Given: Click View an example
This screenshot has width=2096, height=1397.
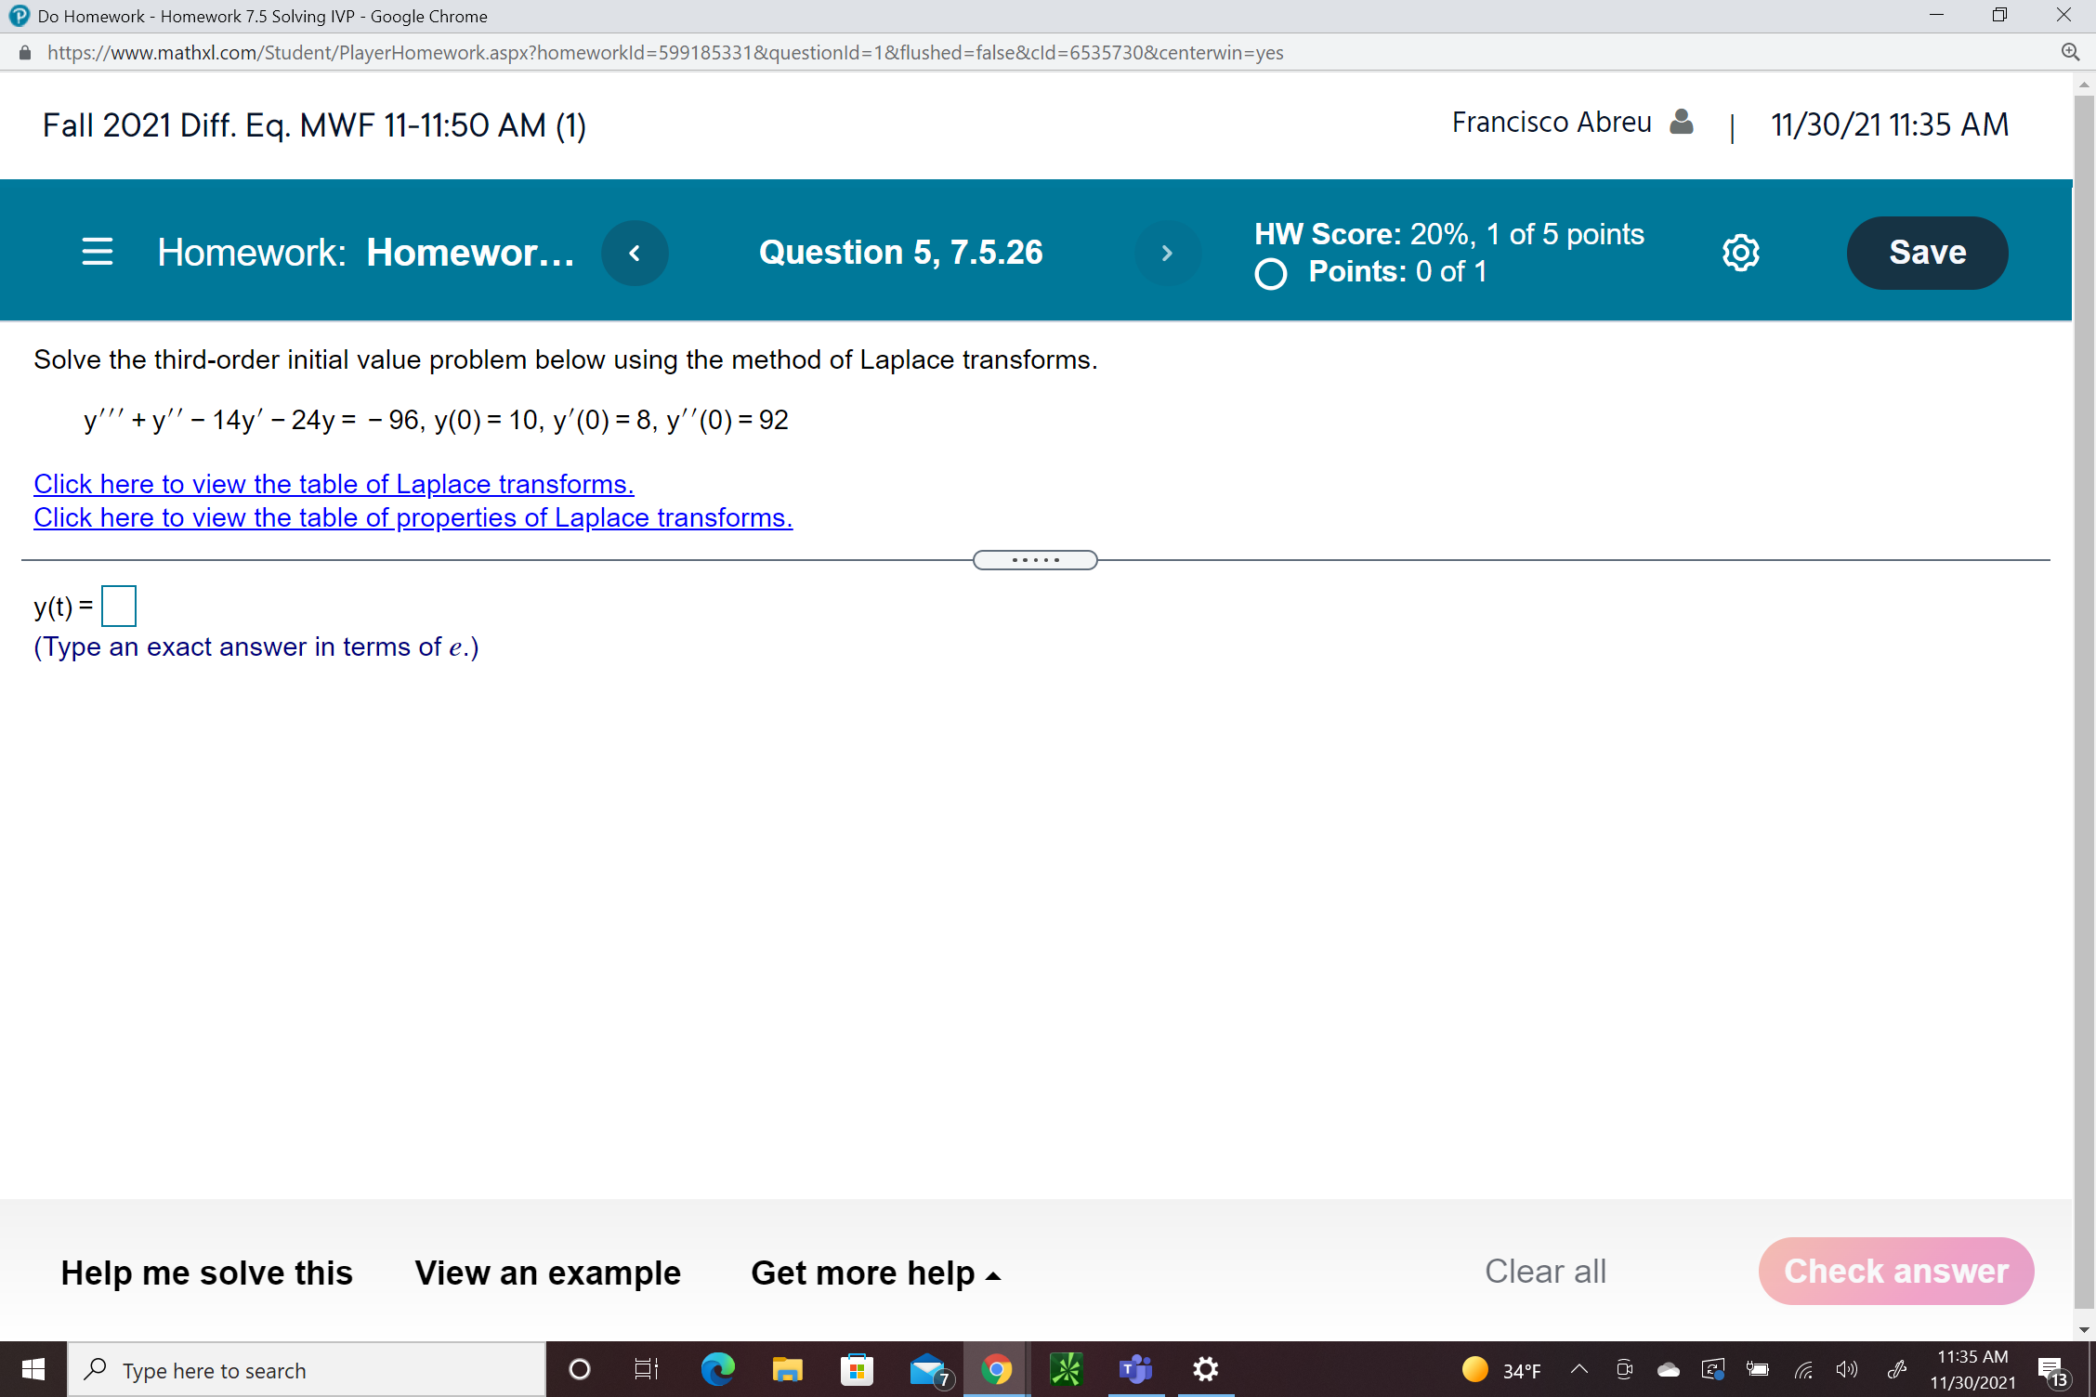Looking at the screenshot, I should click(x=547, y=1272).
